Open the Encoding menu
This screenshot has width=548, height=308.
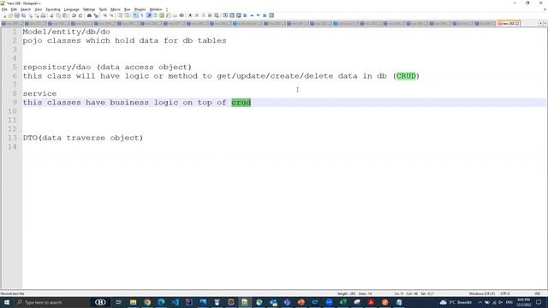tap(53, 9)
